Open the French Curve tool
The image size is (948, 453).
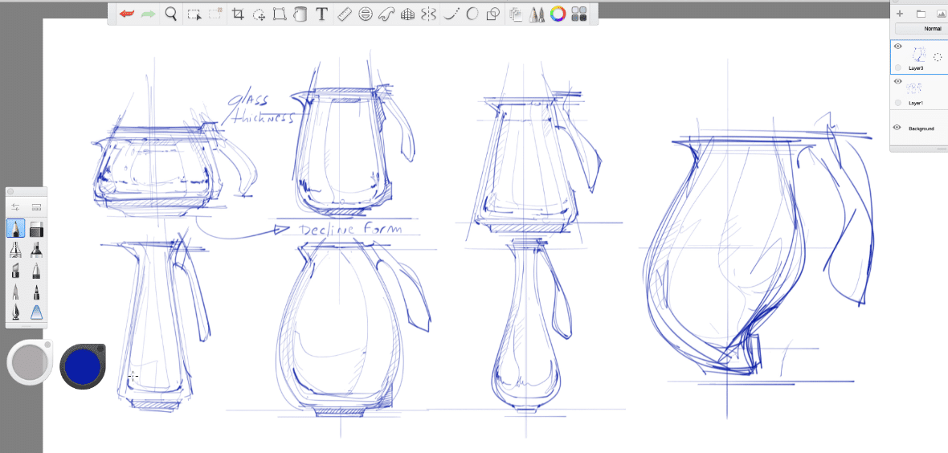(x=387, y=14)
